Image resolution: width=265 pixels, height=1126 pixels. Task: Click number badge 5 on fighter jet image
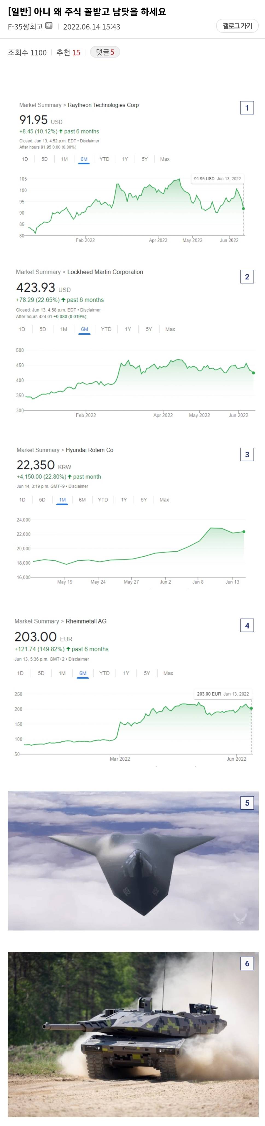247,803
